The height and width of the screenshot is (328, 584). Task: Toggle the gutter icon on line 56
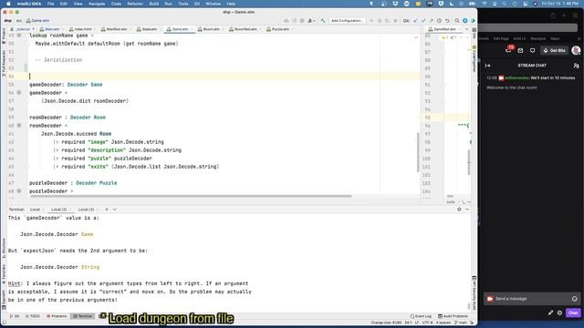click(x=19, y=93)
